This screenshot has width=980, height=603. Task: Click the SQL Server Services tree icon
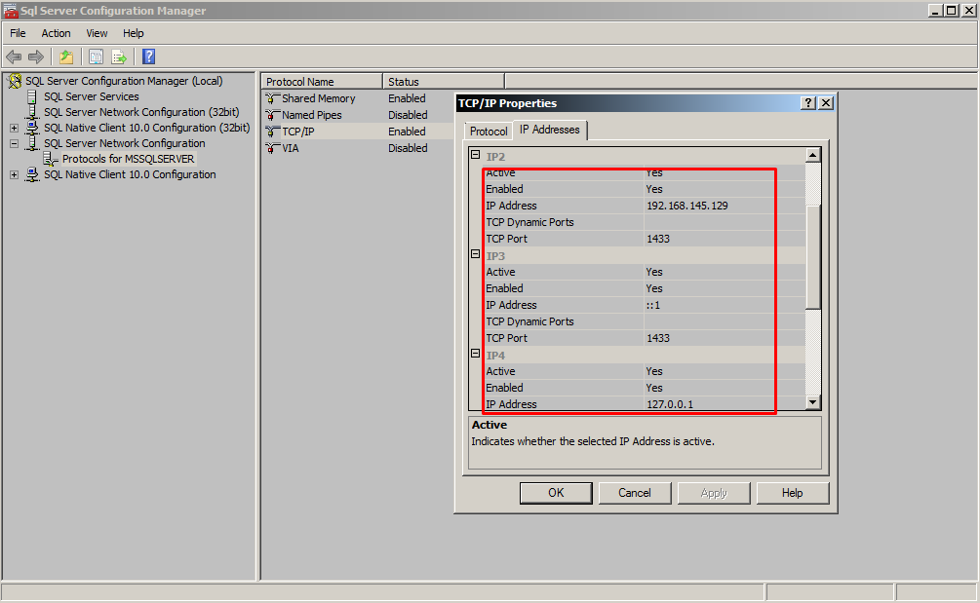[32, 96]
